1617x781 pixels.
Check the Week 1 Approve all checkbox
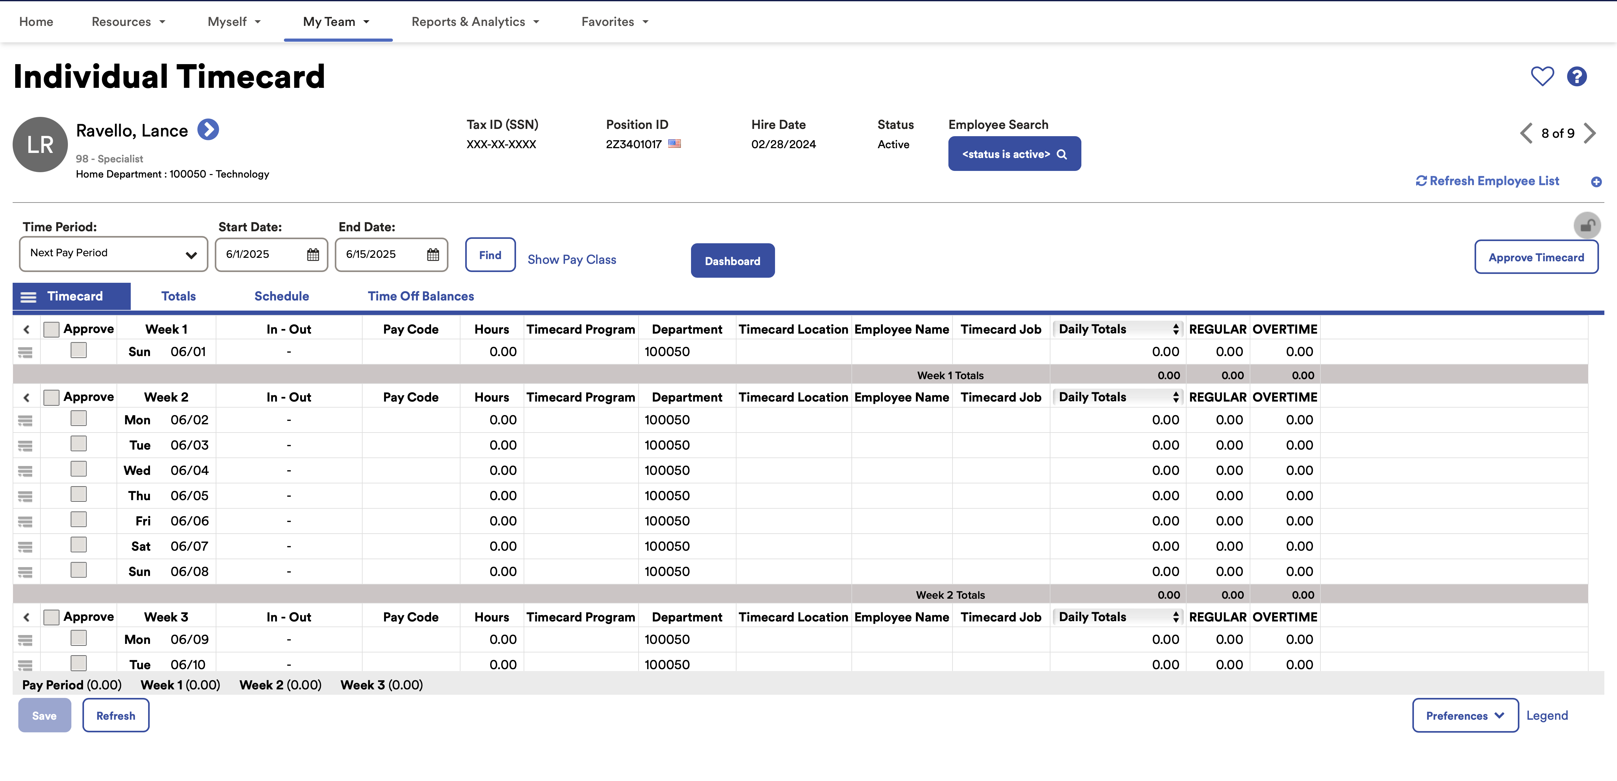point(51,329)
